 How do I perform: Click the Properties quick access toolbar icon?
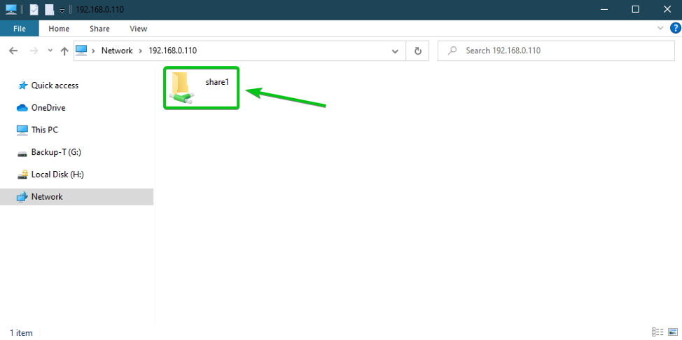point(34,10)
